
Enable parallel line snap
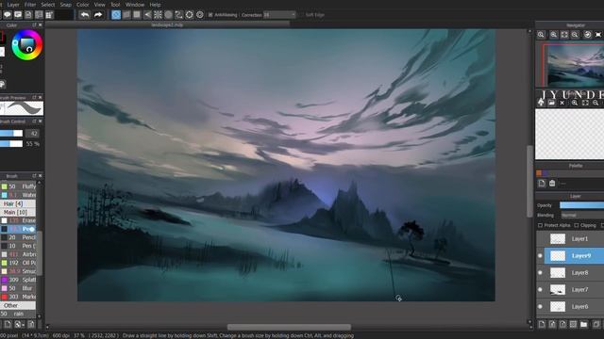(126, 15)
